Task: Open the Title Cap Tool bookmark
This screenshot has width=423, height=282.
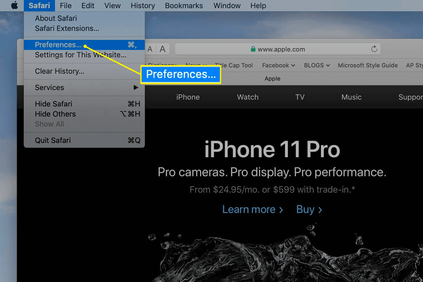Action: [x=233, y=65]
